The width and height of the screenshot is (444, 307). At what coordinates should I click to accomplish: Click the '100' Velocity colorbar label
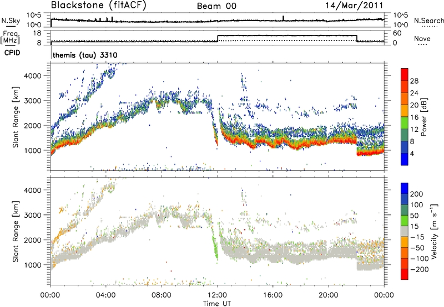point(417,205)
